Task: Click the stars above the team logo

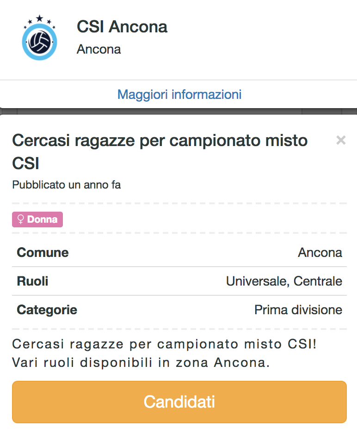Action: [x=39, y=19]
